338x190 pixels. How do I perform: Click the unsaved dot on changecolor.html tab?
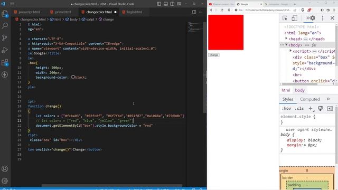[115, 12]
